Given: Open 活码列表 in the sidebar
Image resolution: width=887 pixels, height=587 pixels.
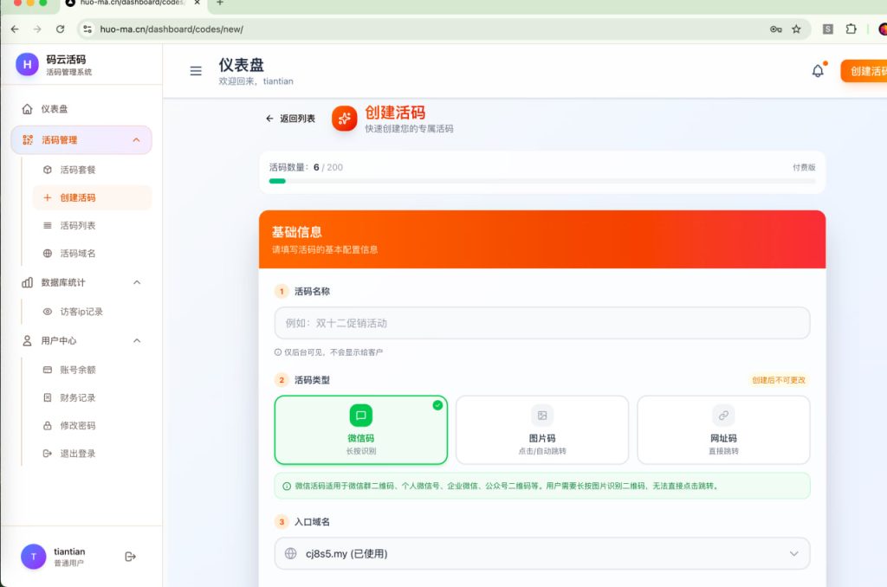Looking at the screenshot, I should (78, 226).
